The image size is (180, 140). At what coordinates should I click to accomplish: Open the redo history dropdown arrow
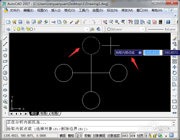pyautogui.click(x=99, y=22)
